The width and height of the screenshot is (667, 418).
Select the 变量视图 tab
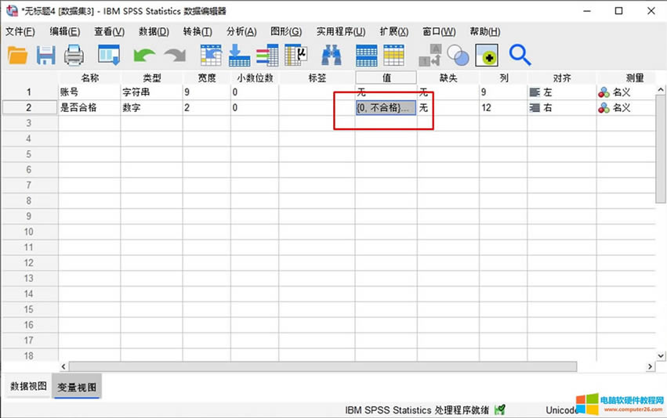[77, 387]
